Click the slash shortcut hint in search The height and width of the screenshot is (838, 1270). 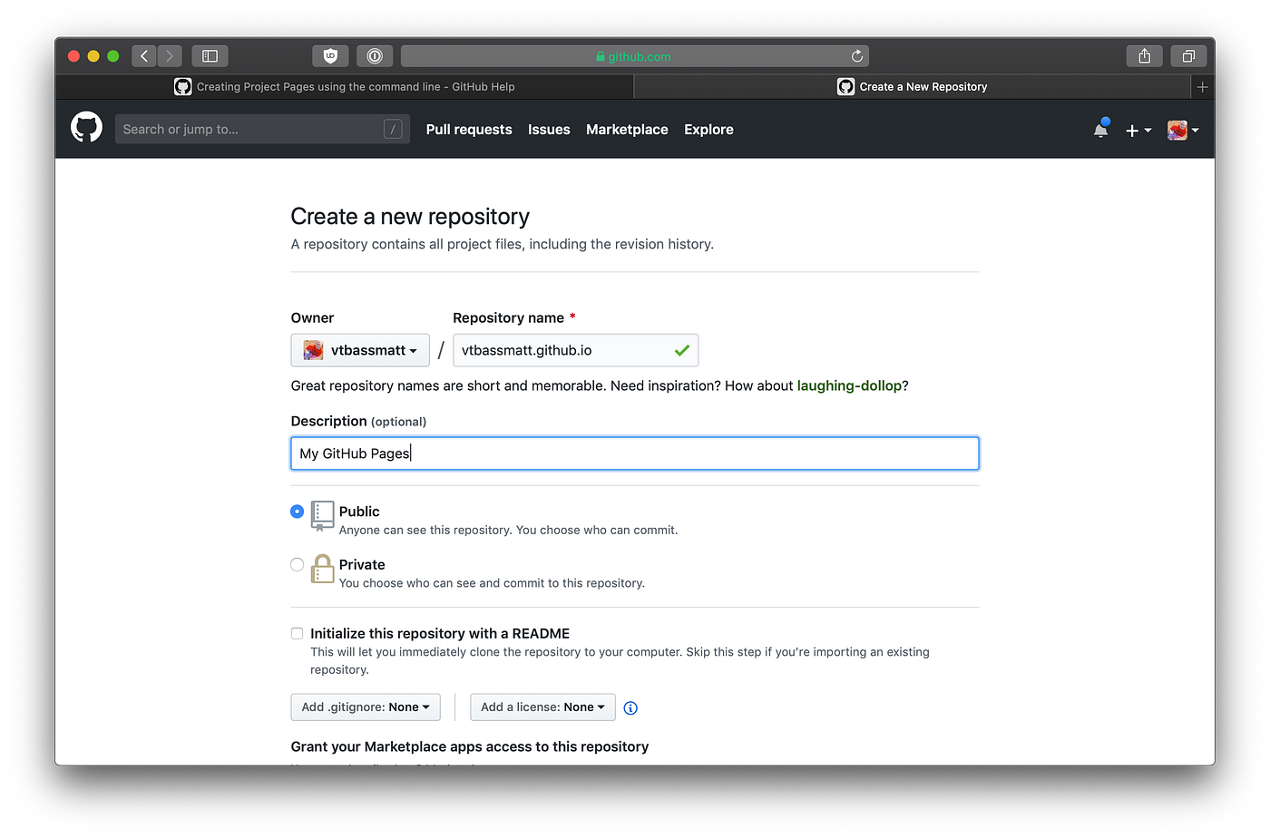click(393, 129)
